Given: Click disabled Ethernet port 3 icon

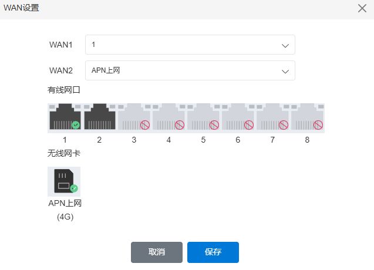Looking at the screenshot, I should (x=134, y=117).
